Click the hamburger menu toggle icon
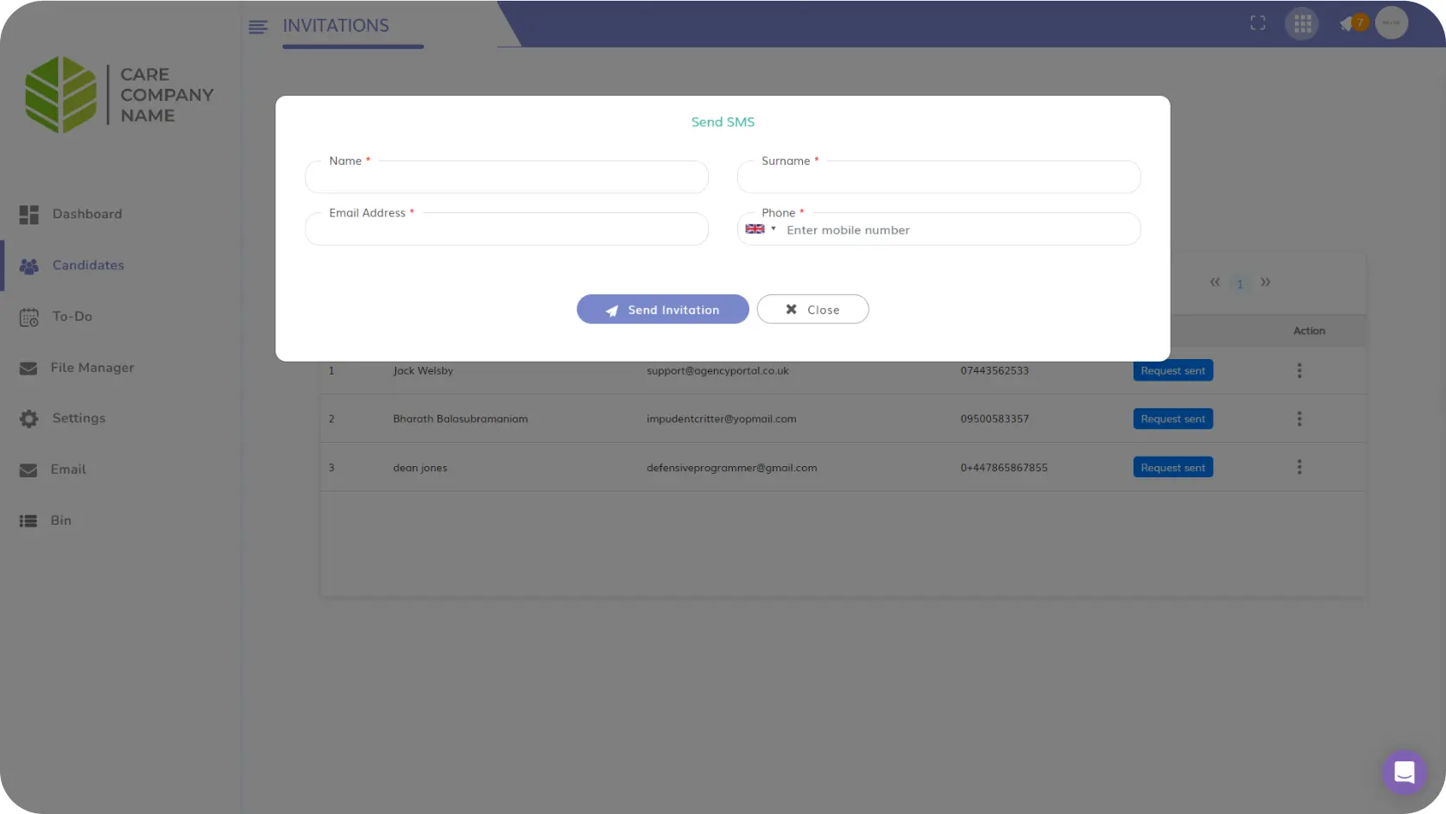This screenshot has width=1446, height=814. pyautogui.click(x=257, y=27)
